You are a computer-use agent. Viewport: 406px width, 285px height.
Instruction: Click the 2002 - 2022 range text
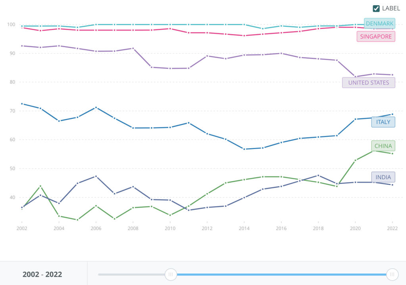pos(42,274)
